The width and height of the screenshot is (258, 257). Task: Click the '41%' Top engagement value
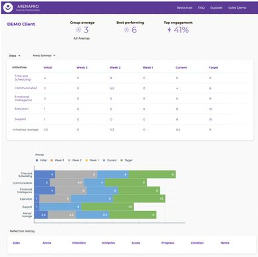(x=182, y=30)
